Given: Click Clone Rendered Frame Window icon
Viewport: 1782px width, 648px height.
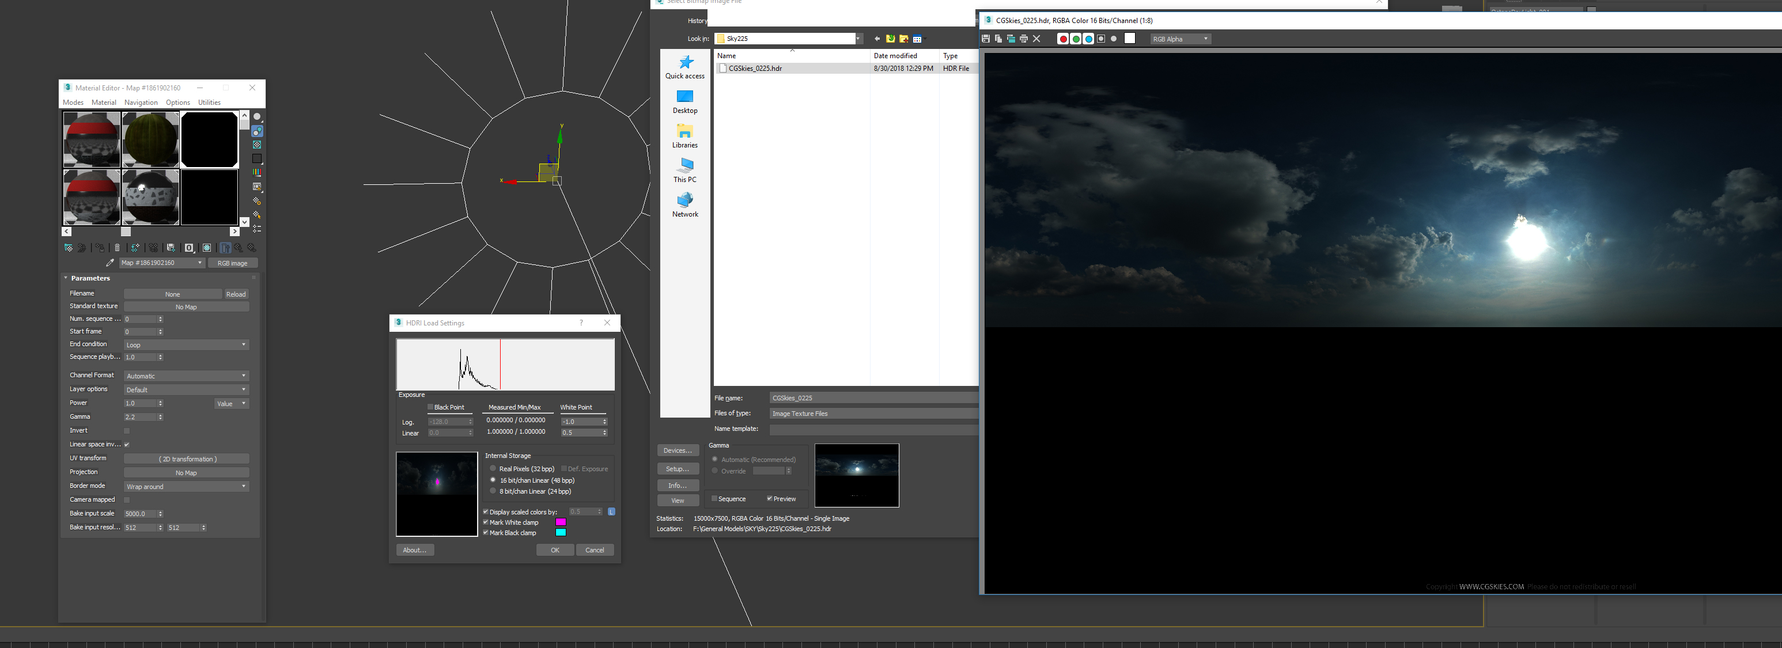Looking at the screenshot, I should [1011, 39].
